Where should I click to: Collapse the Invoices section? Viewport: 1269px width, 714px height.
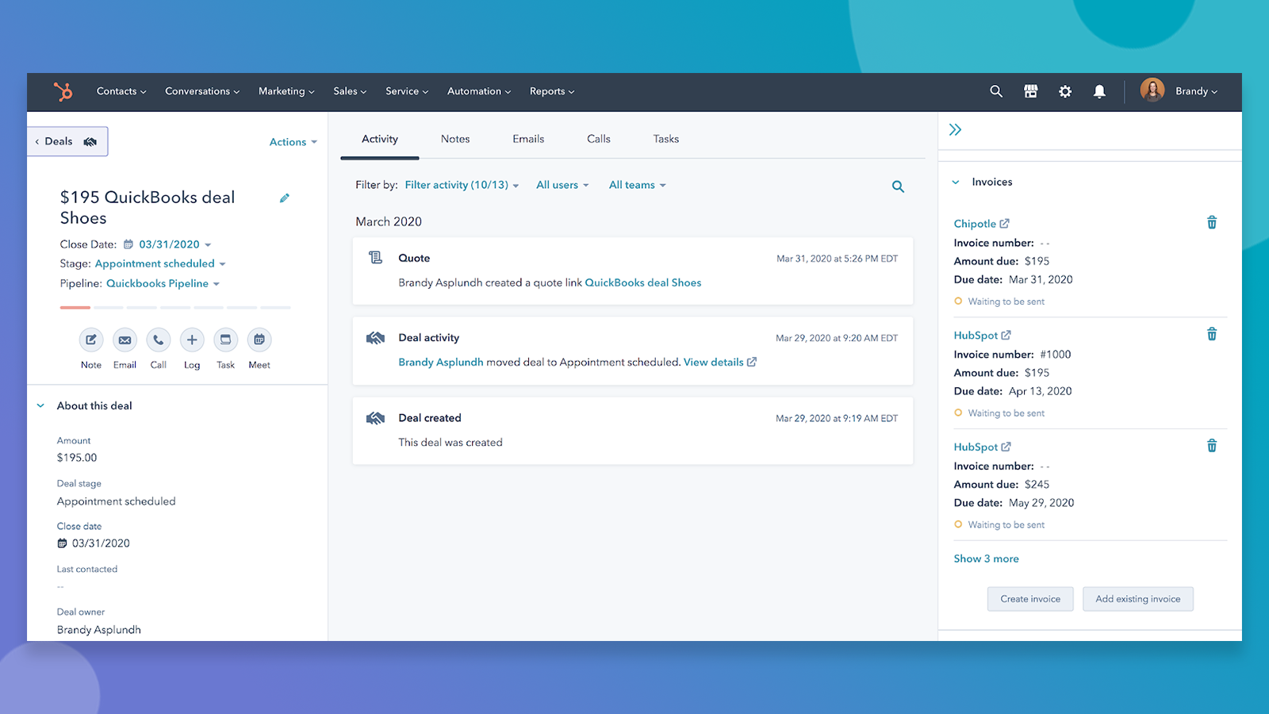956,182
